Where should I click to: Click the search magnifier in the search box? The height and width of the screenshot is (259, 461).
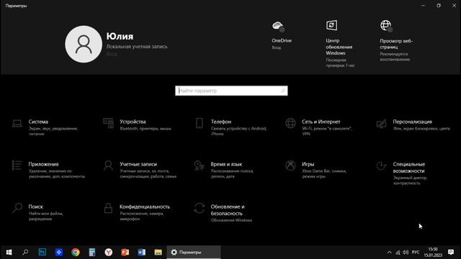click(x=283, y=91)
